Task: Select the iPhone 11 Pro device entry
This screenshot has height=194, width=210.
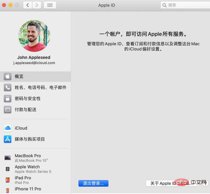Action: click(x=35, y=190)
